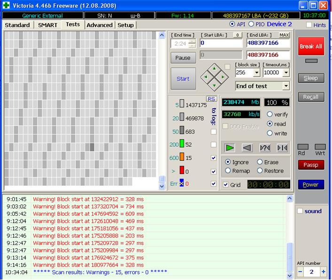Select the butterfly ▷|◁ scan mode button

[282, 148]
